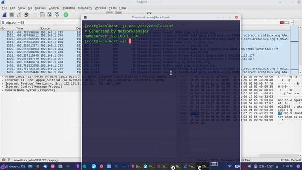Clear the display filter with red X

pos(282,23)
